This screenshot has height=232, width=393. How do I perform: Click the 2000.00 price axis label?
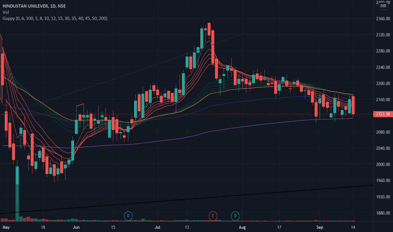click(383, 164)
